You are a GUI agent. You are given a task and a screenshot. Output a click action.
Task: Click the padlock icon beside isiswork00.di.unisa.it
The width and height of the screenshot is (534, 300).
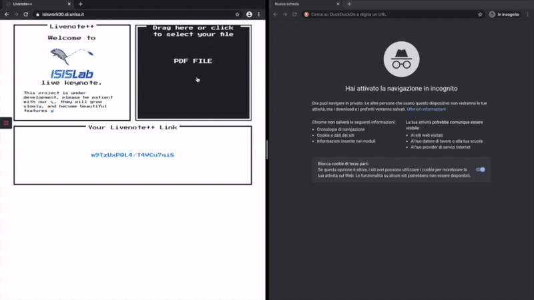click(x=37, y=14)
